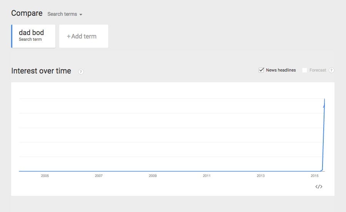Click the 2009 axis label
346x212 pixels.
(153, 176)
